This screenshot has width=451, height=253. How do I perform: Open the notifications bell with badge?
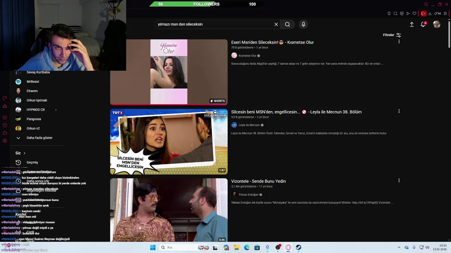(x=423, y=24)
